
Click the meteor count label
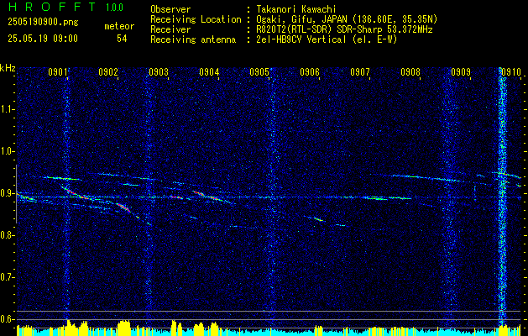[119, 26]
